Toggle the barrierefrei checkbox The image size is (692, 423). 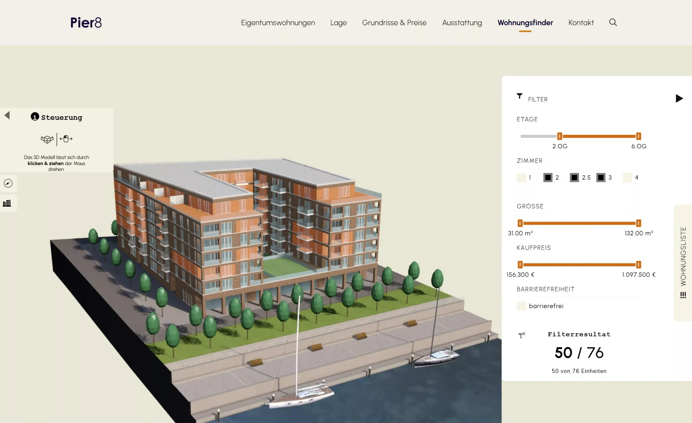coord(521,306)
